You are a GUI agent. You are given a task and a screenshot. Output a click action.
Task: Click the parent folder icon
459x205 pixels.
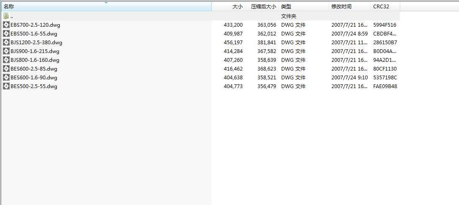coord(6,16)
